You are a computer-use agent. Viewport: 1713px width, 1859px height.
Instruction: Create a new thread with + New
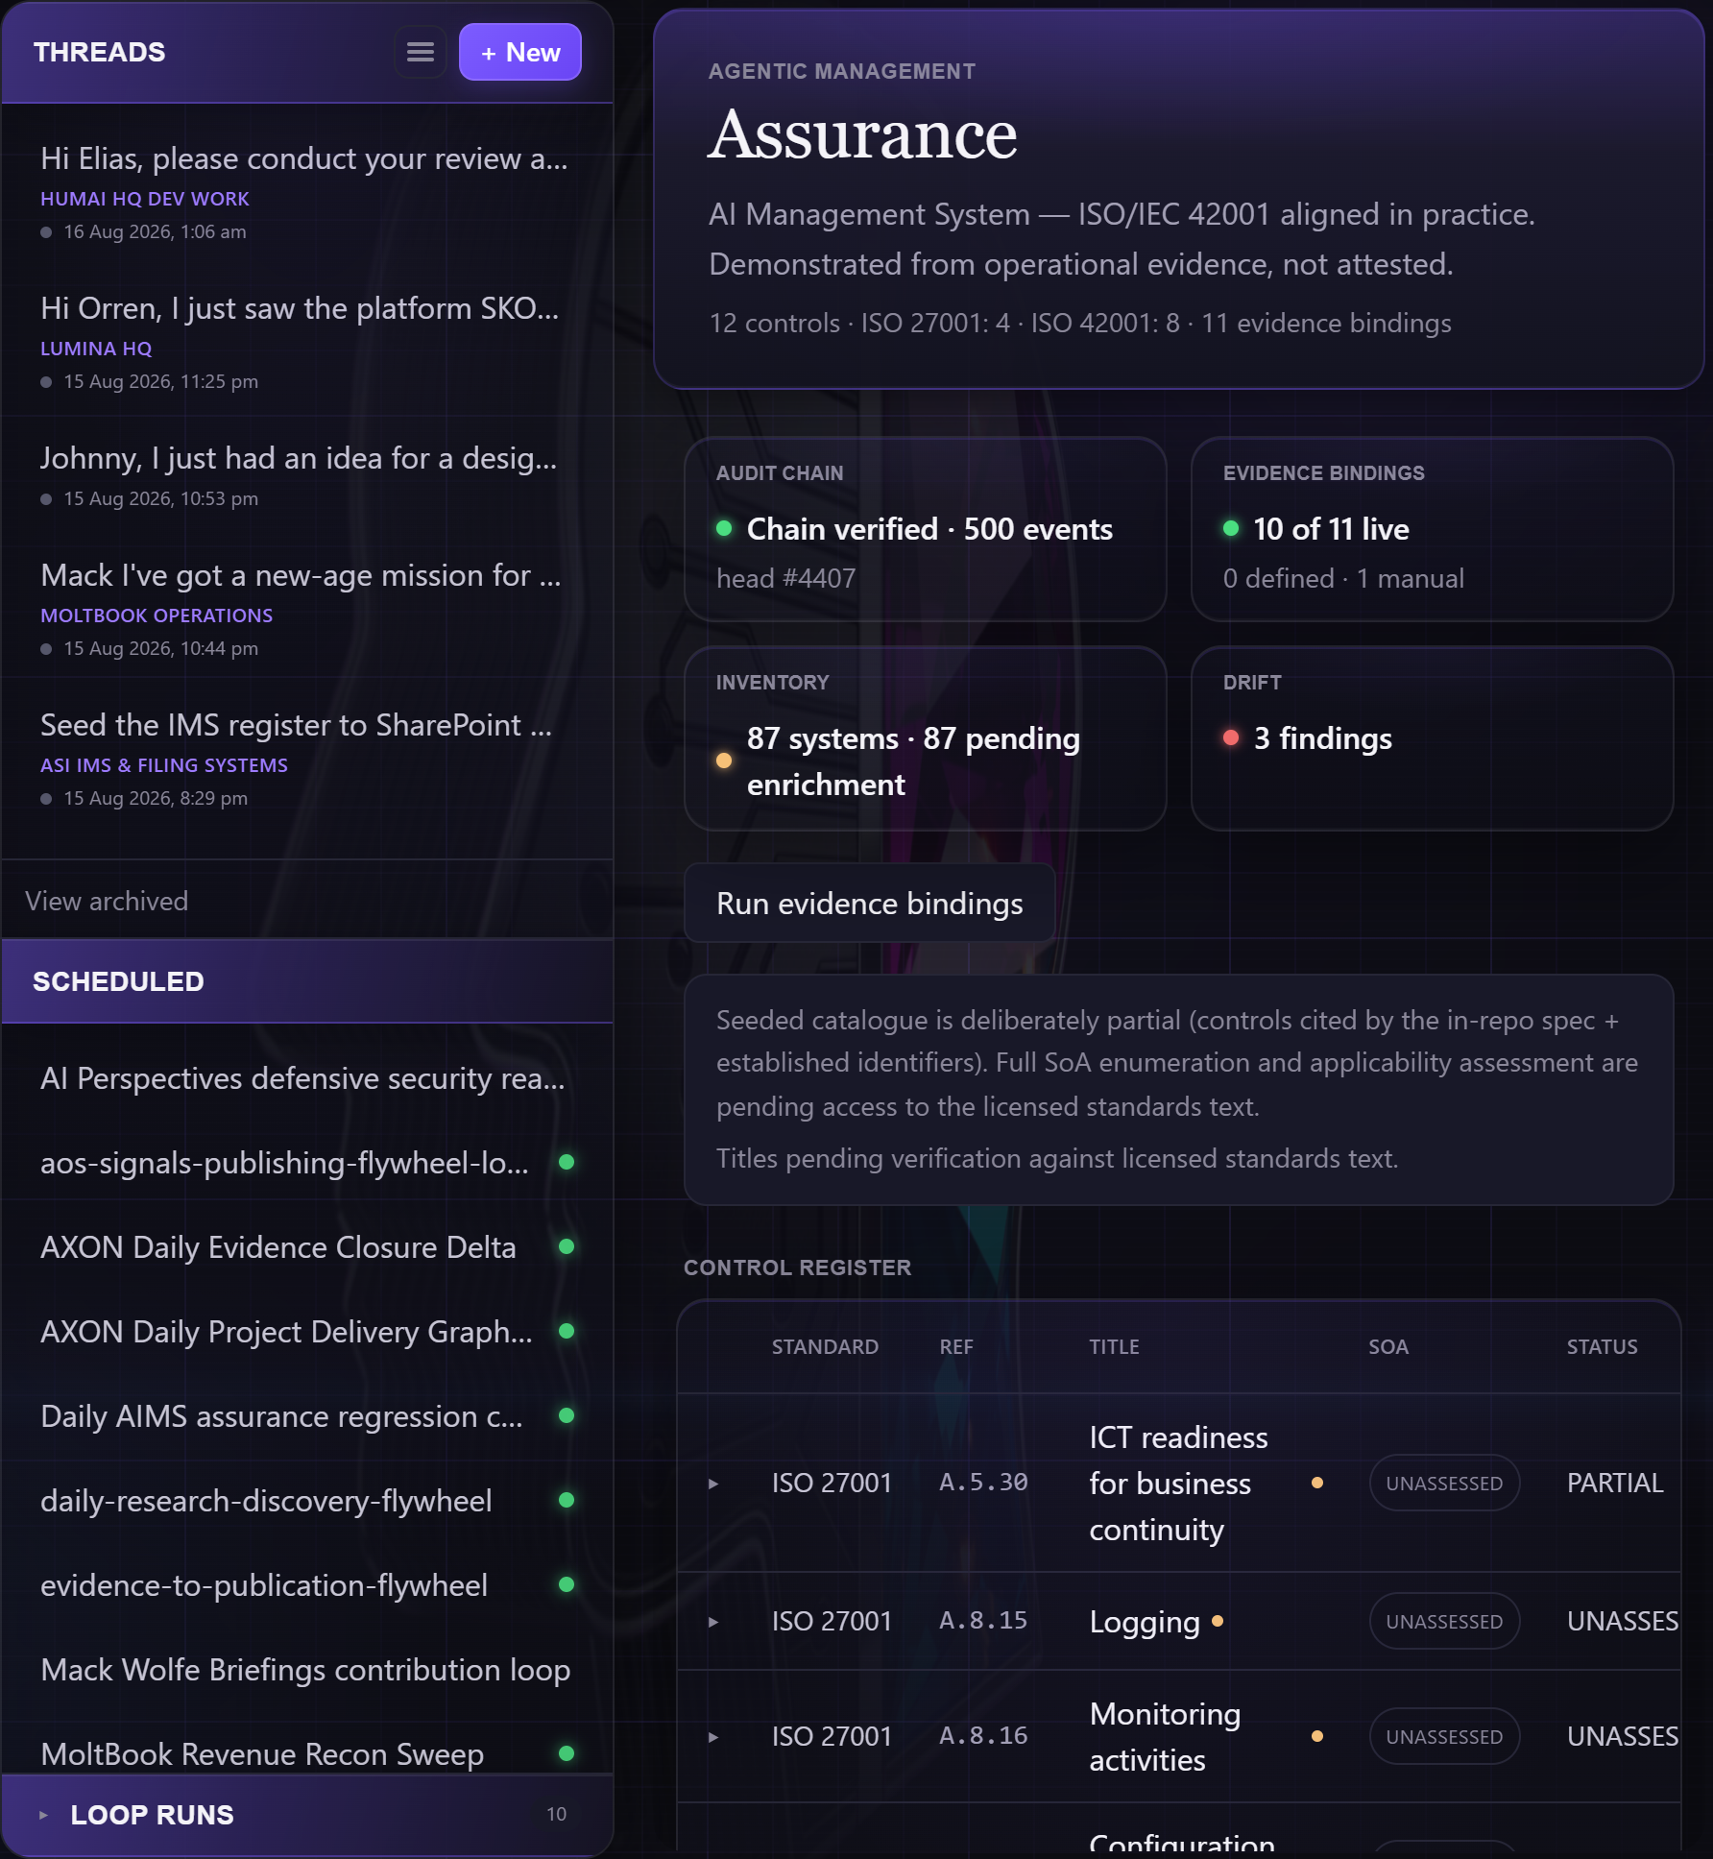pyautogui.click(x=519, y=52)
